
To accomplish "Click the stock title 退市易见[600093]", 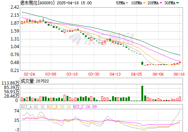I will pos(37,3).
